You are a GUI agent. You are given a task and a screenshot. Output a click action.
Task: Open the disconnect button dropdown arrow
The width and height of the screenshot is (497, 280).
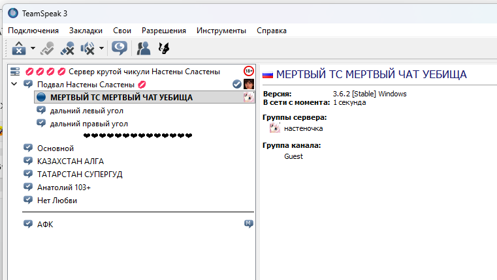(x=33, y=48)
